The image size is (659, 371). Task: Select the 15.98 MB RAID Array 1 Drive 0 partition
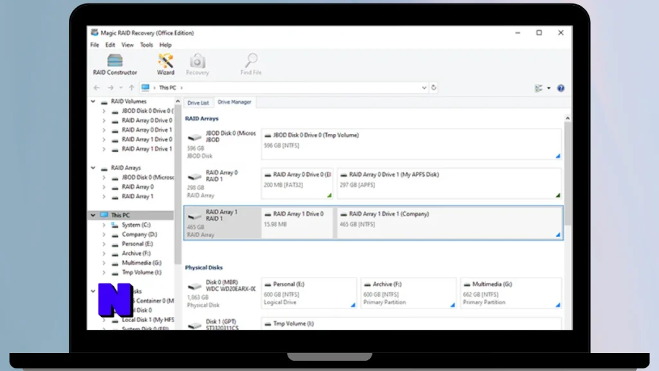pyautogui.click(x=297, y=223)
